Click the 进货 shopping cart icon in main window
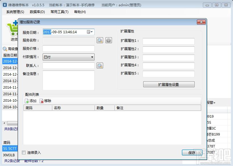This screenshot has width=233, height=166. click(x=12, y=28)
